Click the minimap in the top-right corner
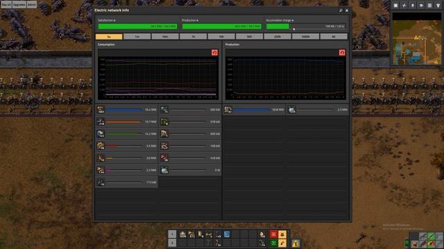 point(416,39)
